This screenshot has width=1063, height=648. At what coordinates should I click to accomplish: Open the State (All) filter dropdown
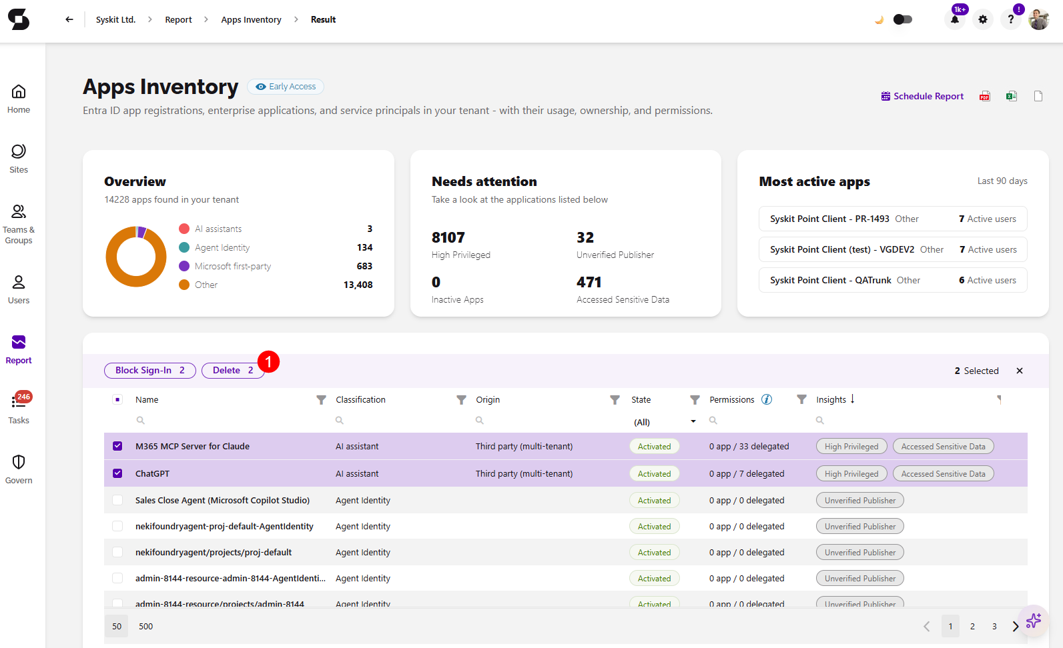665,422
